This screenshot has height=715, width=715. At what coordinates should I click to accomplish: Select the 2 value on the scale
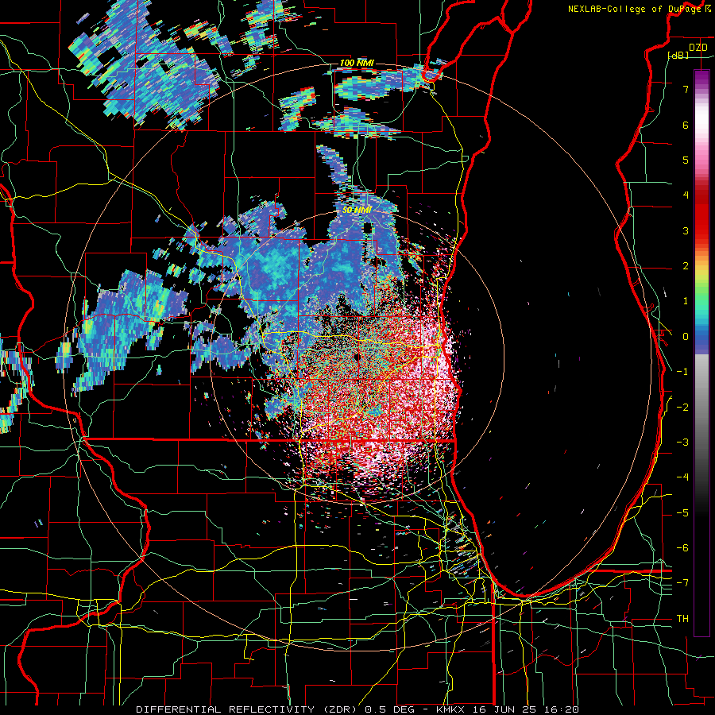686,265
